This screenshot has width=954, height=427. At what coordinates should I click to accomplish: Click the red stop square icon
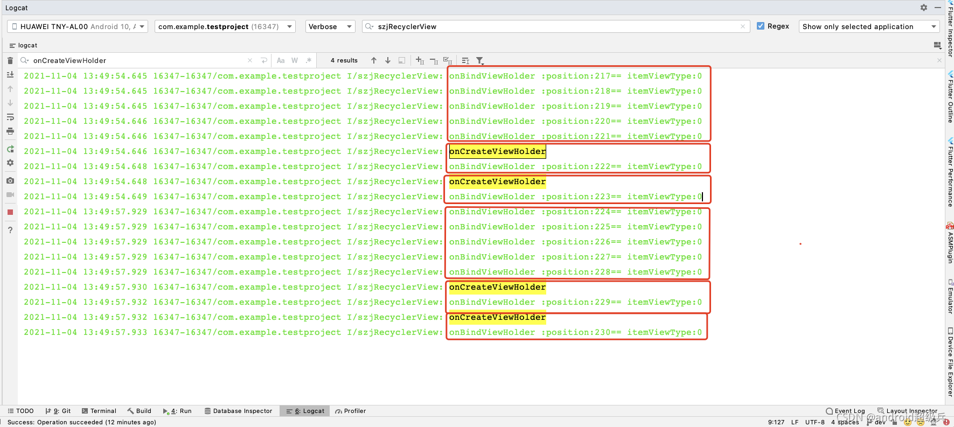tap(10, 212)
